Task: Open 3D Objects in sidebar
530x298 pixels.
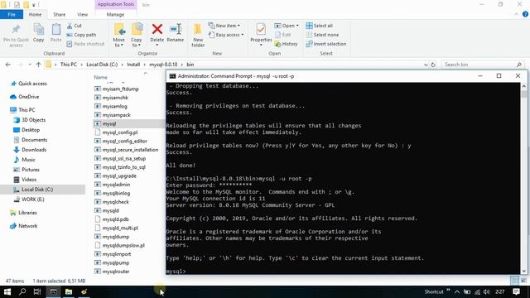Action: (33, 120)
